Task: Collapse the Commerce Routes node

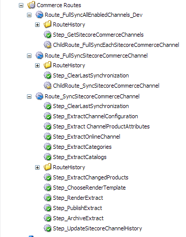Action: (21, 5)
